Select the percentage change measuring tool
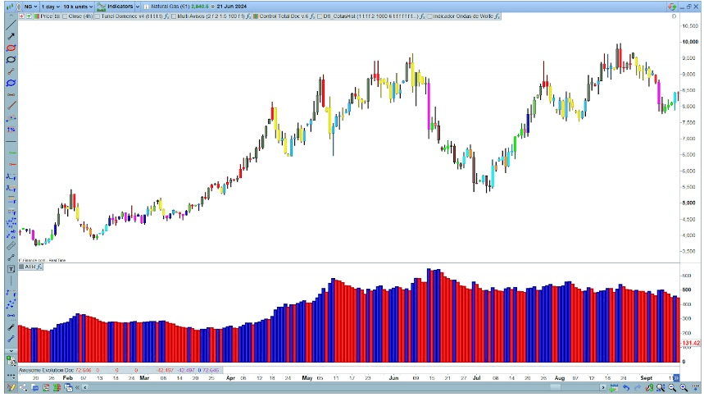This screenshot has width=704, height=397. click(x=11, y=130)
